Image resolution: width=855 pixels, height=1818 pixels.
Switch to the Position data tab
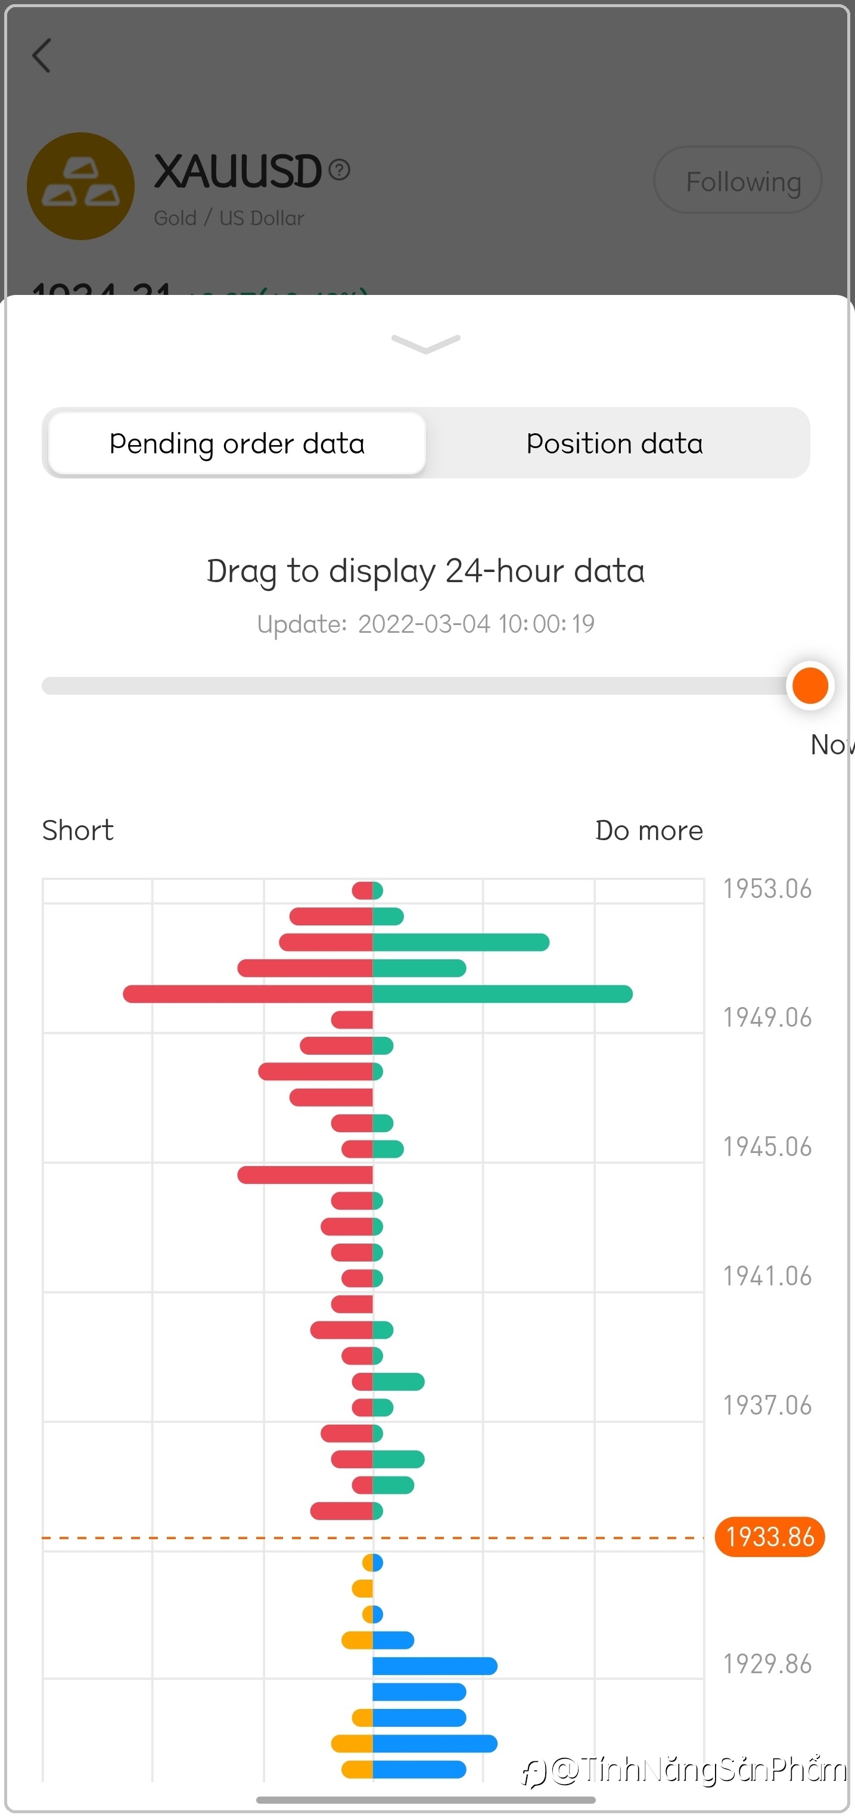click(x=614, y=443)
